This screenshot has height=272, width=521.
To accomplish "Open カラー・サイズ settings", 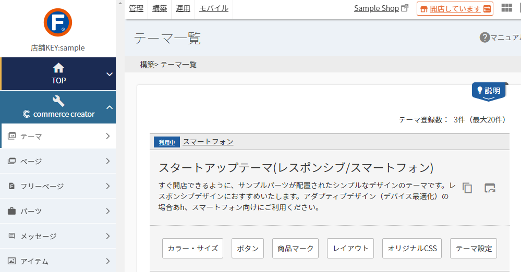I will [193, 248].
